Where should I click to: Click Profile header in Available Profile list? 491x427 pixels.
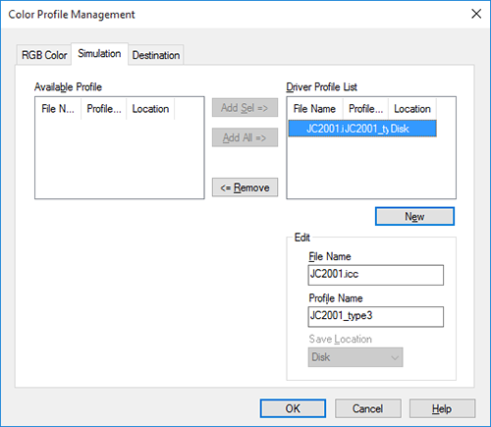(104, 109)
